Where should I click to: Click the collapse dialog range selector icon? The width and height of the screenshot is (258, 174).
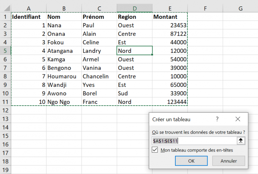point(241,141)
